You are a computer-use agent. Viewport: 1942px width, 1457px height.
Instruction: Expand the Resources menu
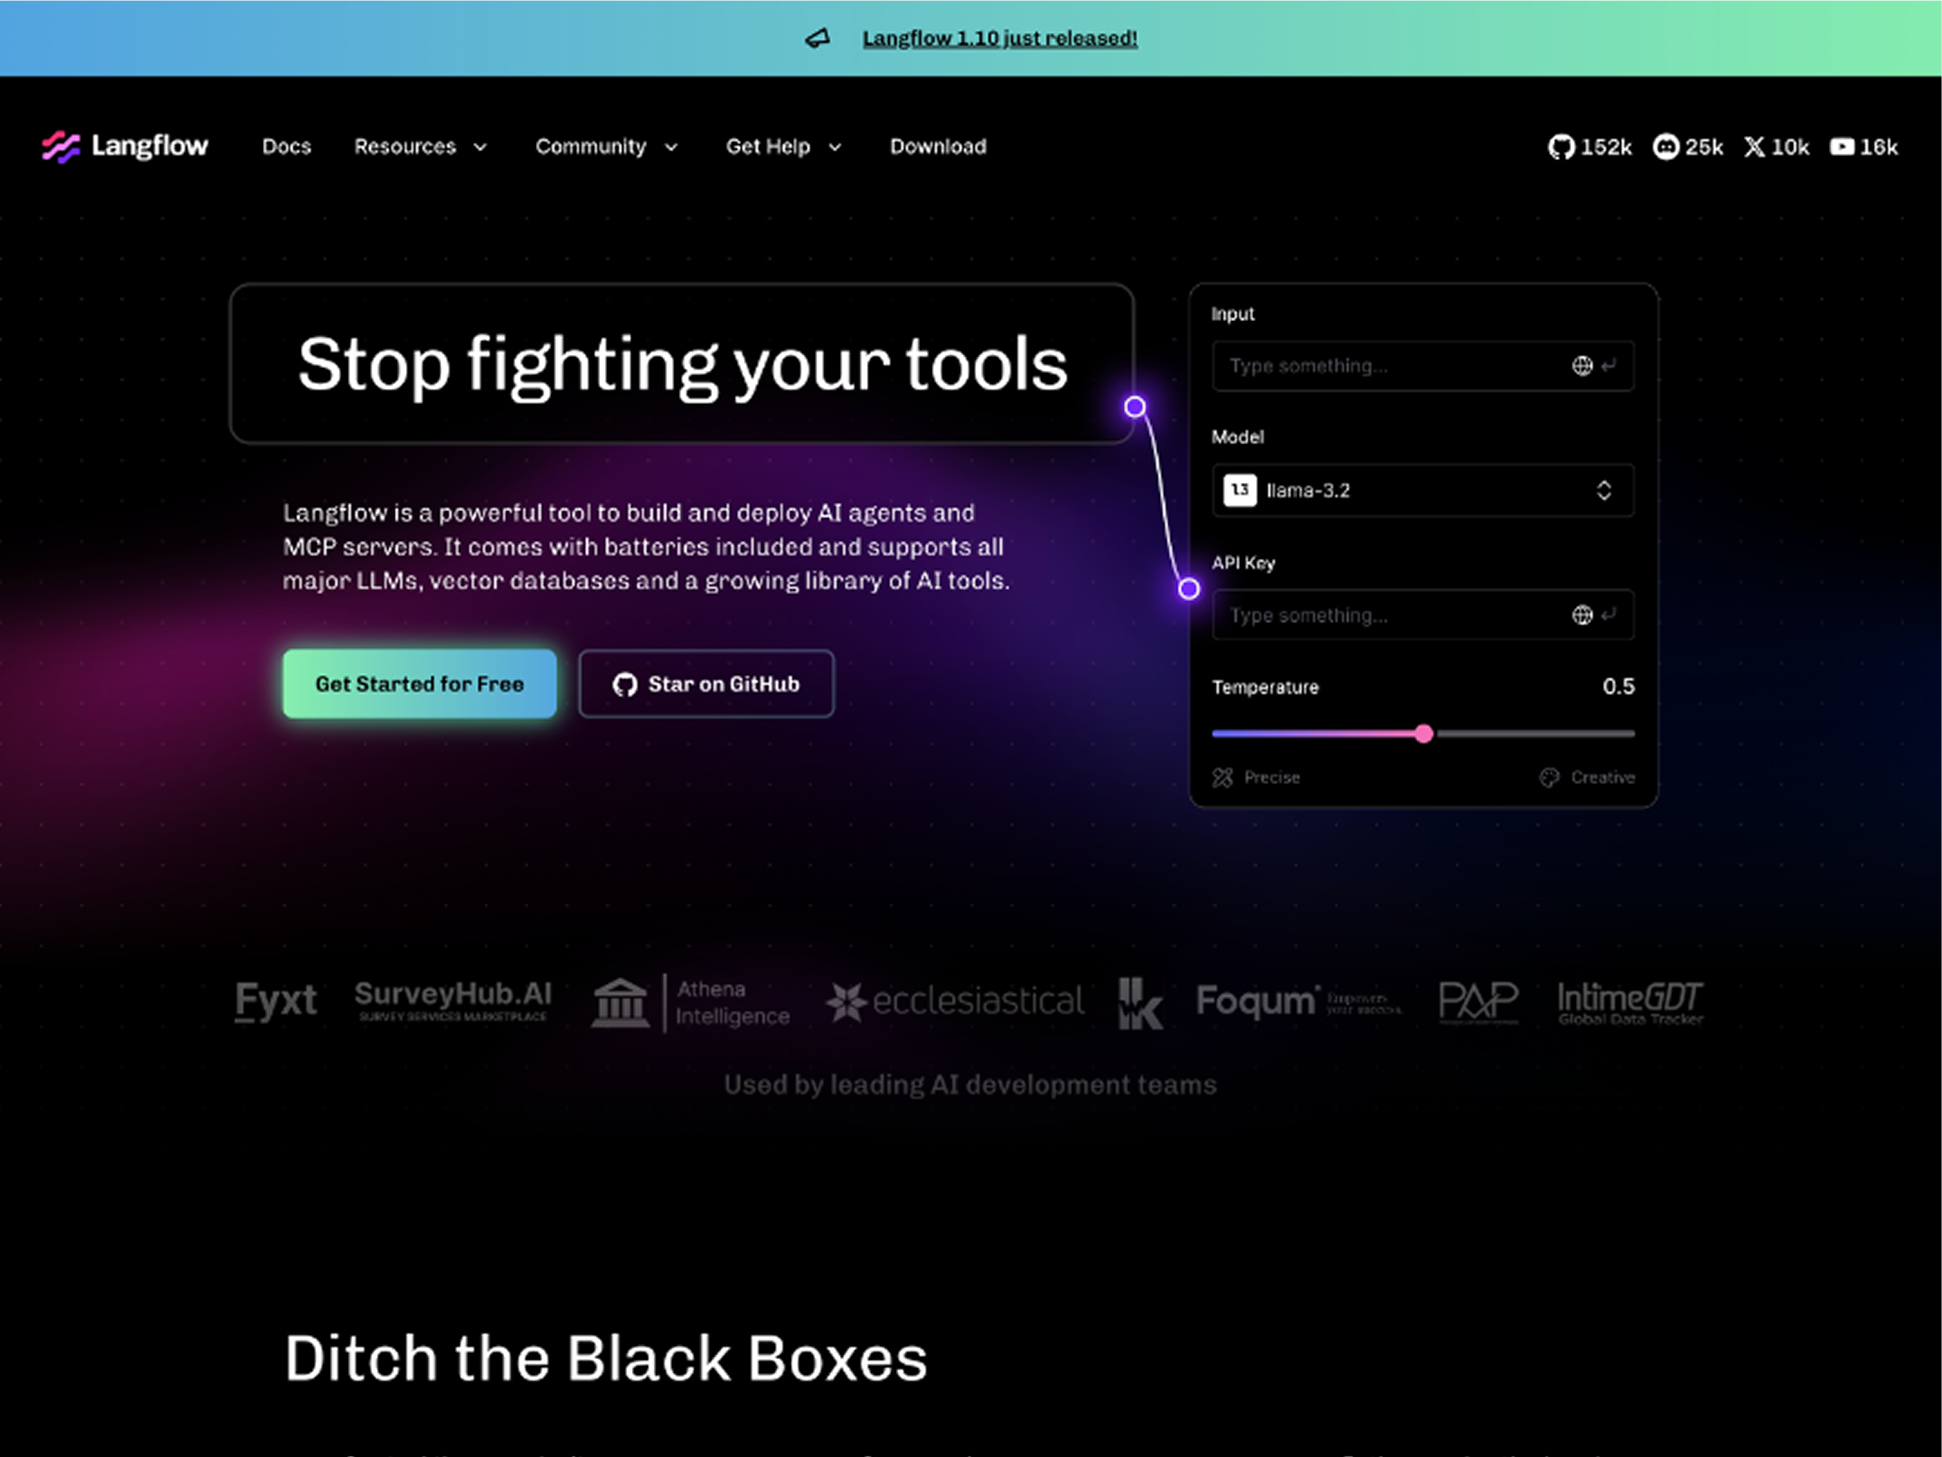pos(421,146)
